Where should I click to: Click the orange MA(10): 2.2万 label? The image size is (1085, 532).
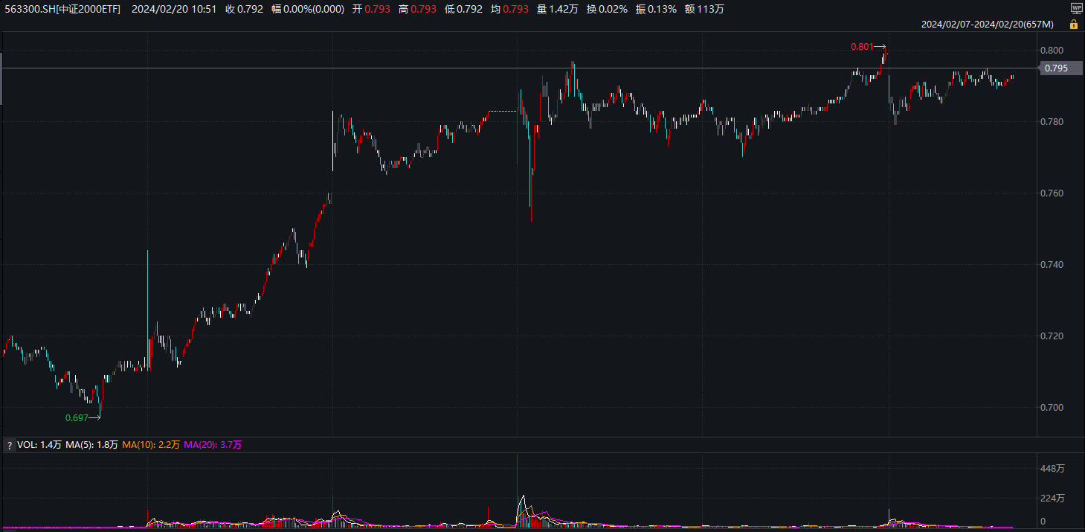[151, 445]
